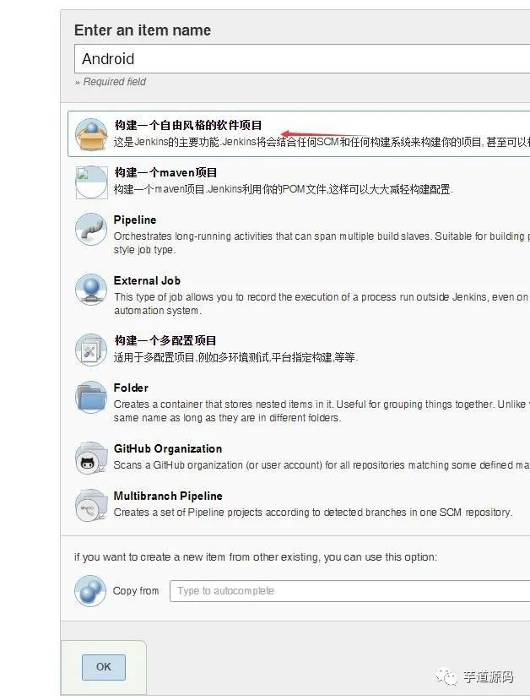
Task: Choose 构建一个自由风格的软件项目 title
Action: coord(188,126)
